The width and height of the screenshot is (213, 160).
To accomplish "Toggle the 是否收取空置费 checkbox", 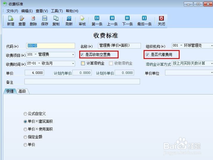I will (82, 55).
